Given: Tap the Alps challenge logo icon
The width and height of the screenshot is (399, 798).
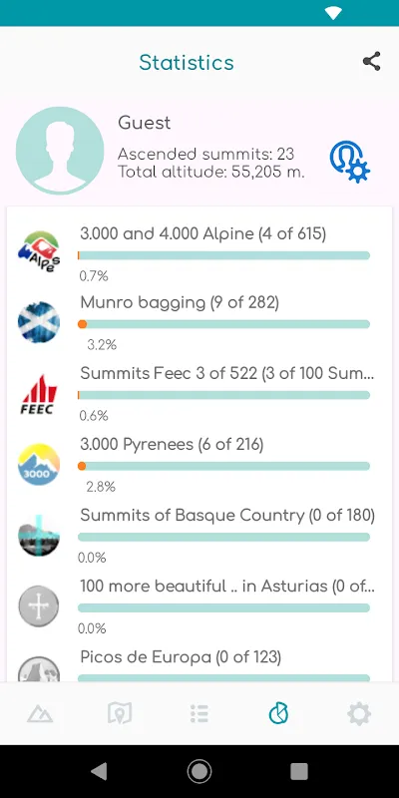Looking at the screenshot, I should [39, 251].
